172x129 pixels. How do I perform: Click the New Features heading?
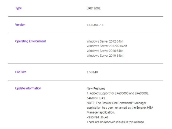(96, 88)
